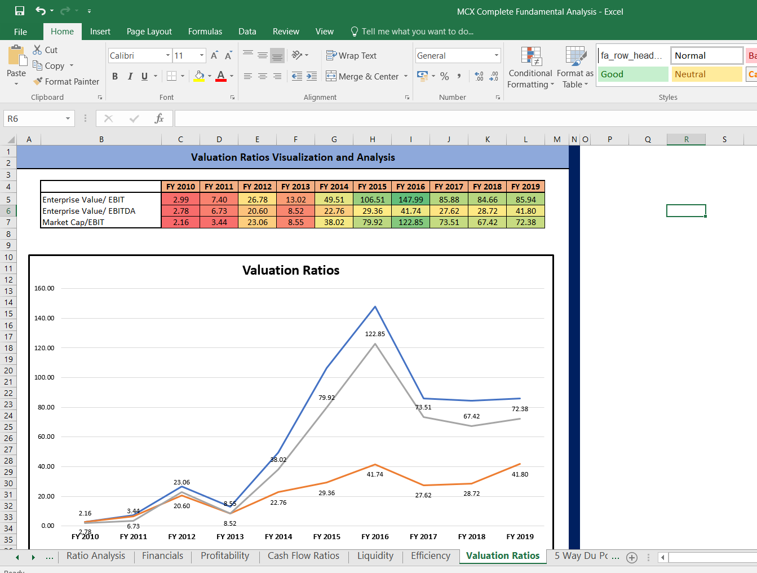Select cell with value 147.99
The height and width of the screenshot is (573, 757).
click(410, 199)
